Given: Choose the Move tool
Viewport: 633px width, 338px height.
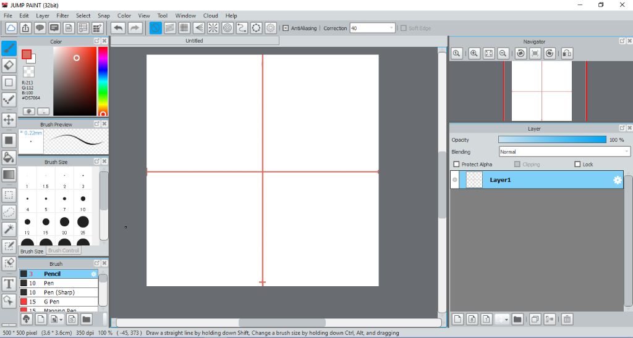Looking at the screenshot, I should click(9, 120).
